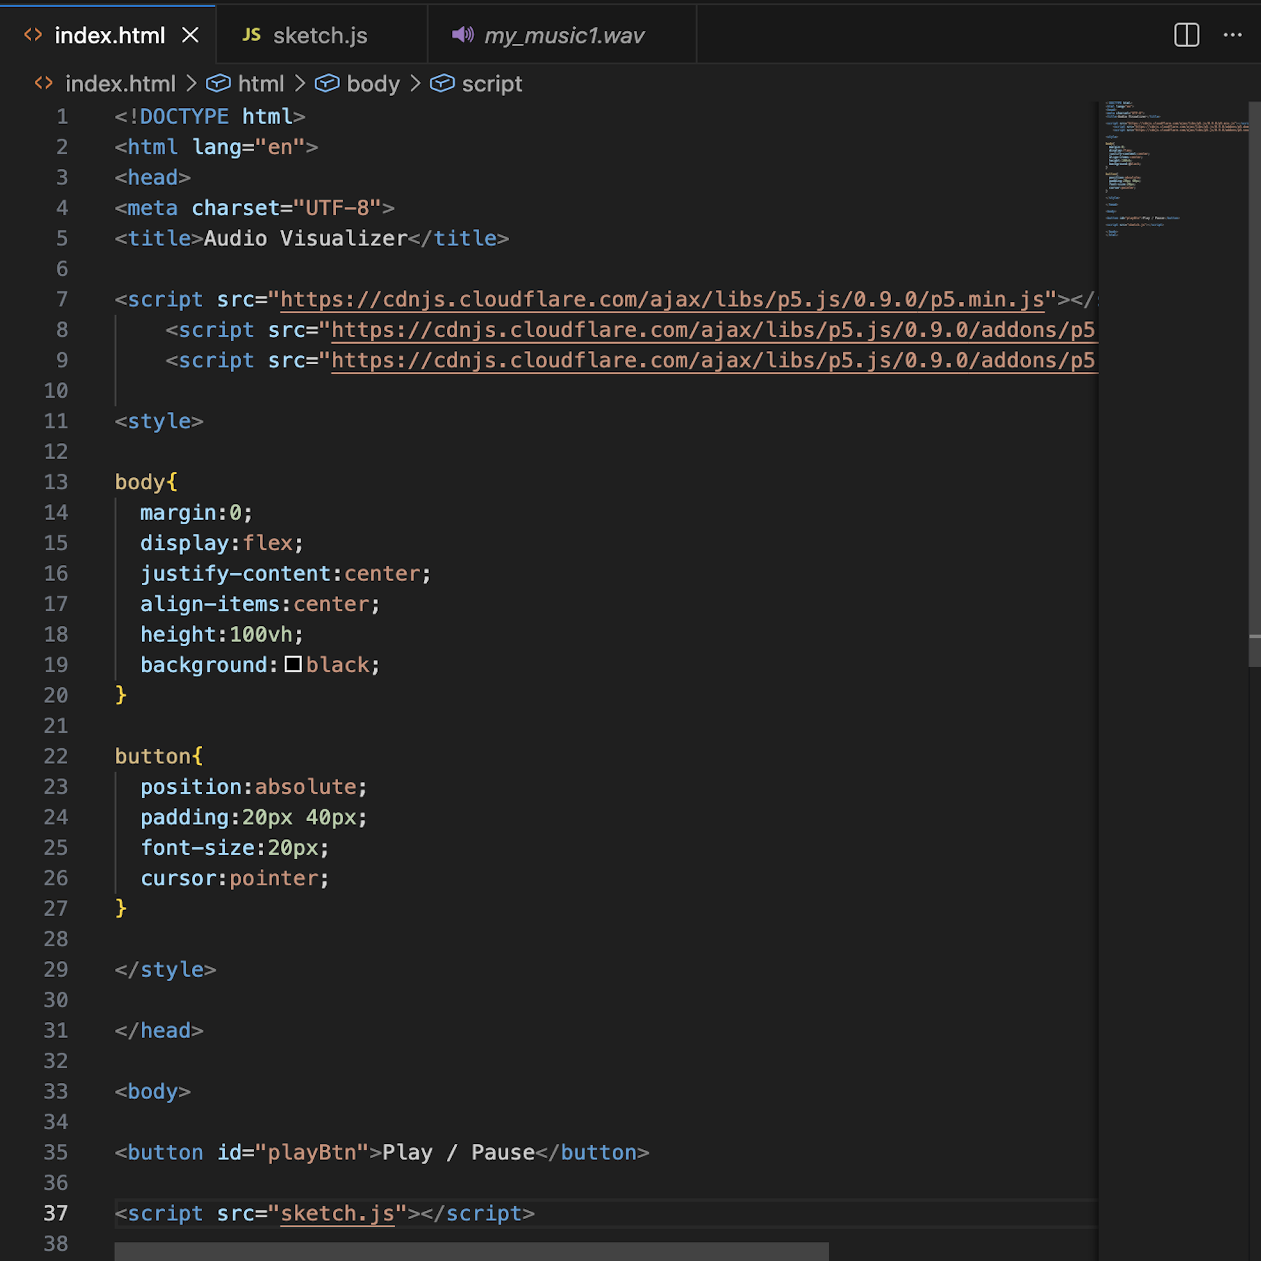Click the justify-content:center; declaration
The image size is (1261, 1261).
click(x=286, y=574)
